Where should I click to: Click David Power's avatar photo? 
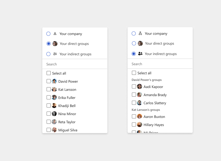tap(54, 81)
